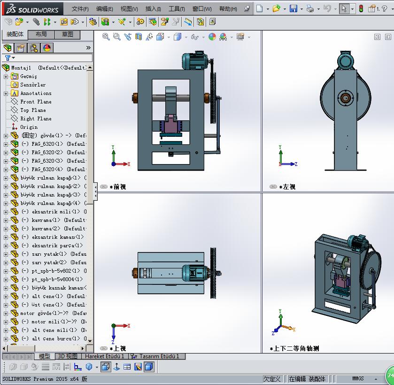Viewport: 394px width, 385px height.
Task: Click the New document icon
Action: click(260, 8)
